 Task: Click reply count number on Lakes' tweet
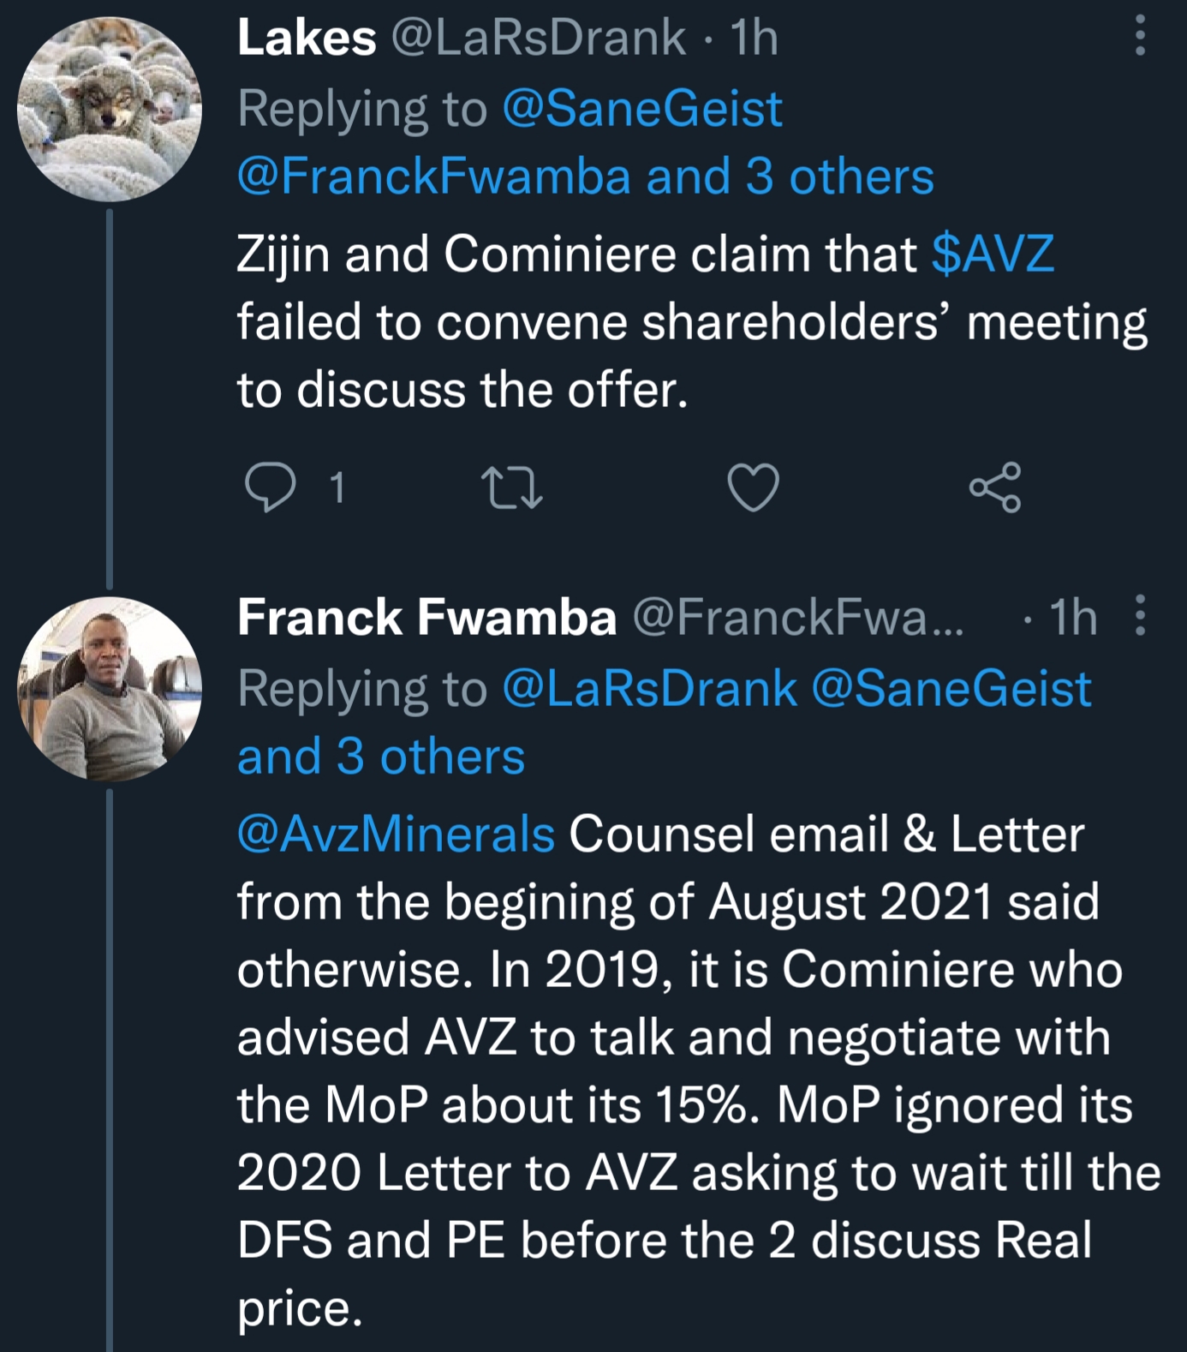[337, 488]
